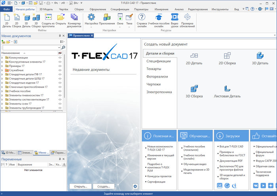Toggle visibility eye for Коммуникации
Screen dimensions: 277x196
click(60, 58)
